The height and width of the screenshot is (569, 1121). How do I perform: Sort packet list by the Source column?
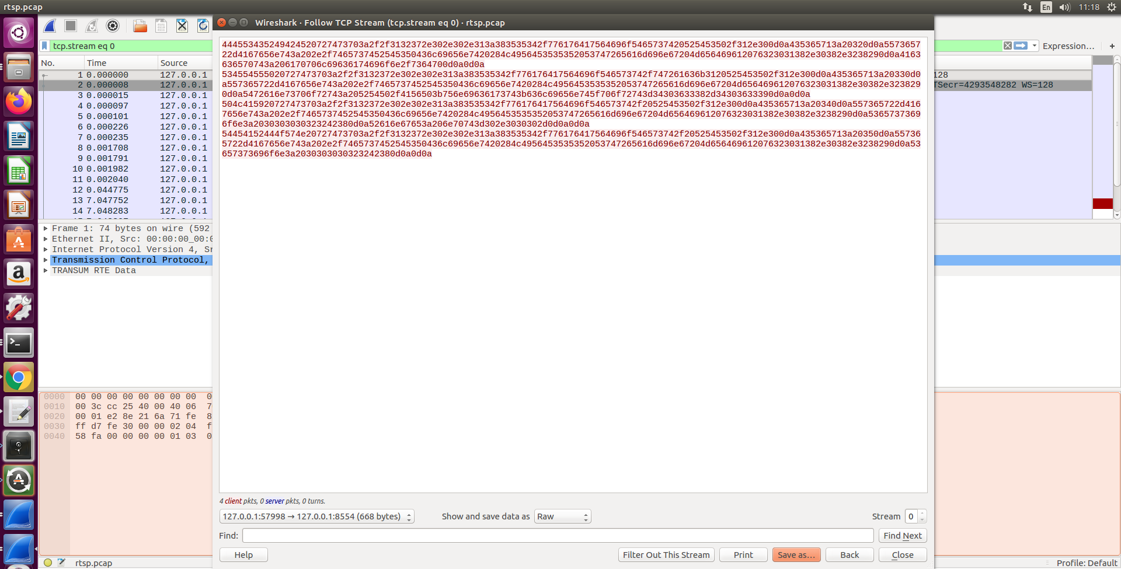(x=185, y=63)
